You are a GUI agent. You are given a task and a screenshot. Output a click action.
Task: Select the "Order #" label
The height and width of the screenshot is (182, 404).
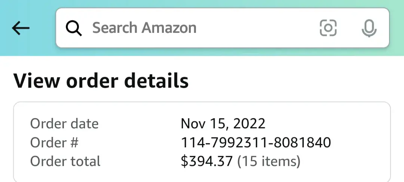[x=54, y=142]
